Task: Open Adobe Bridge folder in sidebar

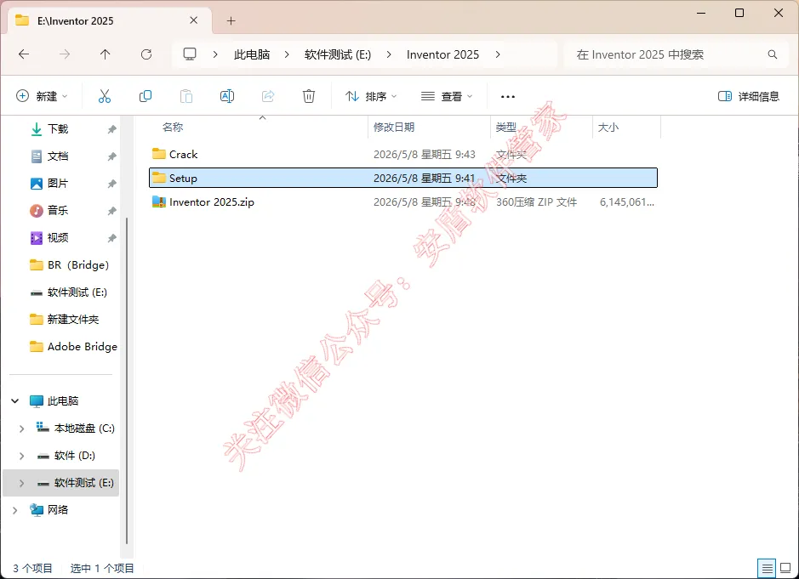Action: coord(82,346)
